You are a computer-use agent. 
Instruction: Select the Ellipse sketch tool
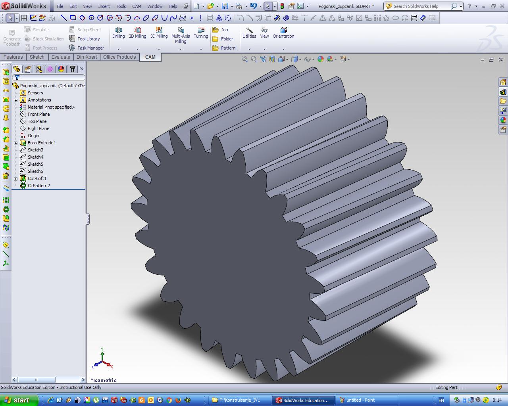pos(146,18)
